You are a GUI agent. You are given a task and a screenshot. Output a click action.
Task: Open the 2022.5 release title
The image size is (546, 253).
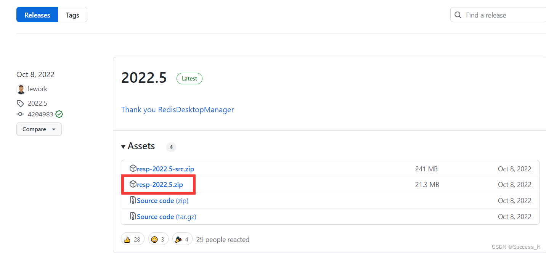tap(144, 78)
